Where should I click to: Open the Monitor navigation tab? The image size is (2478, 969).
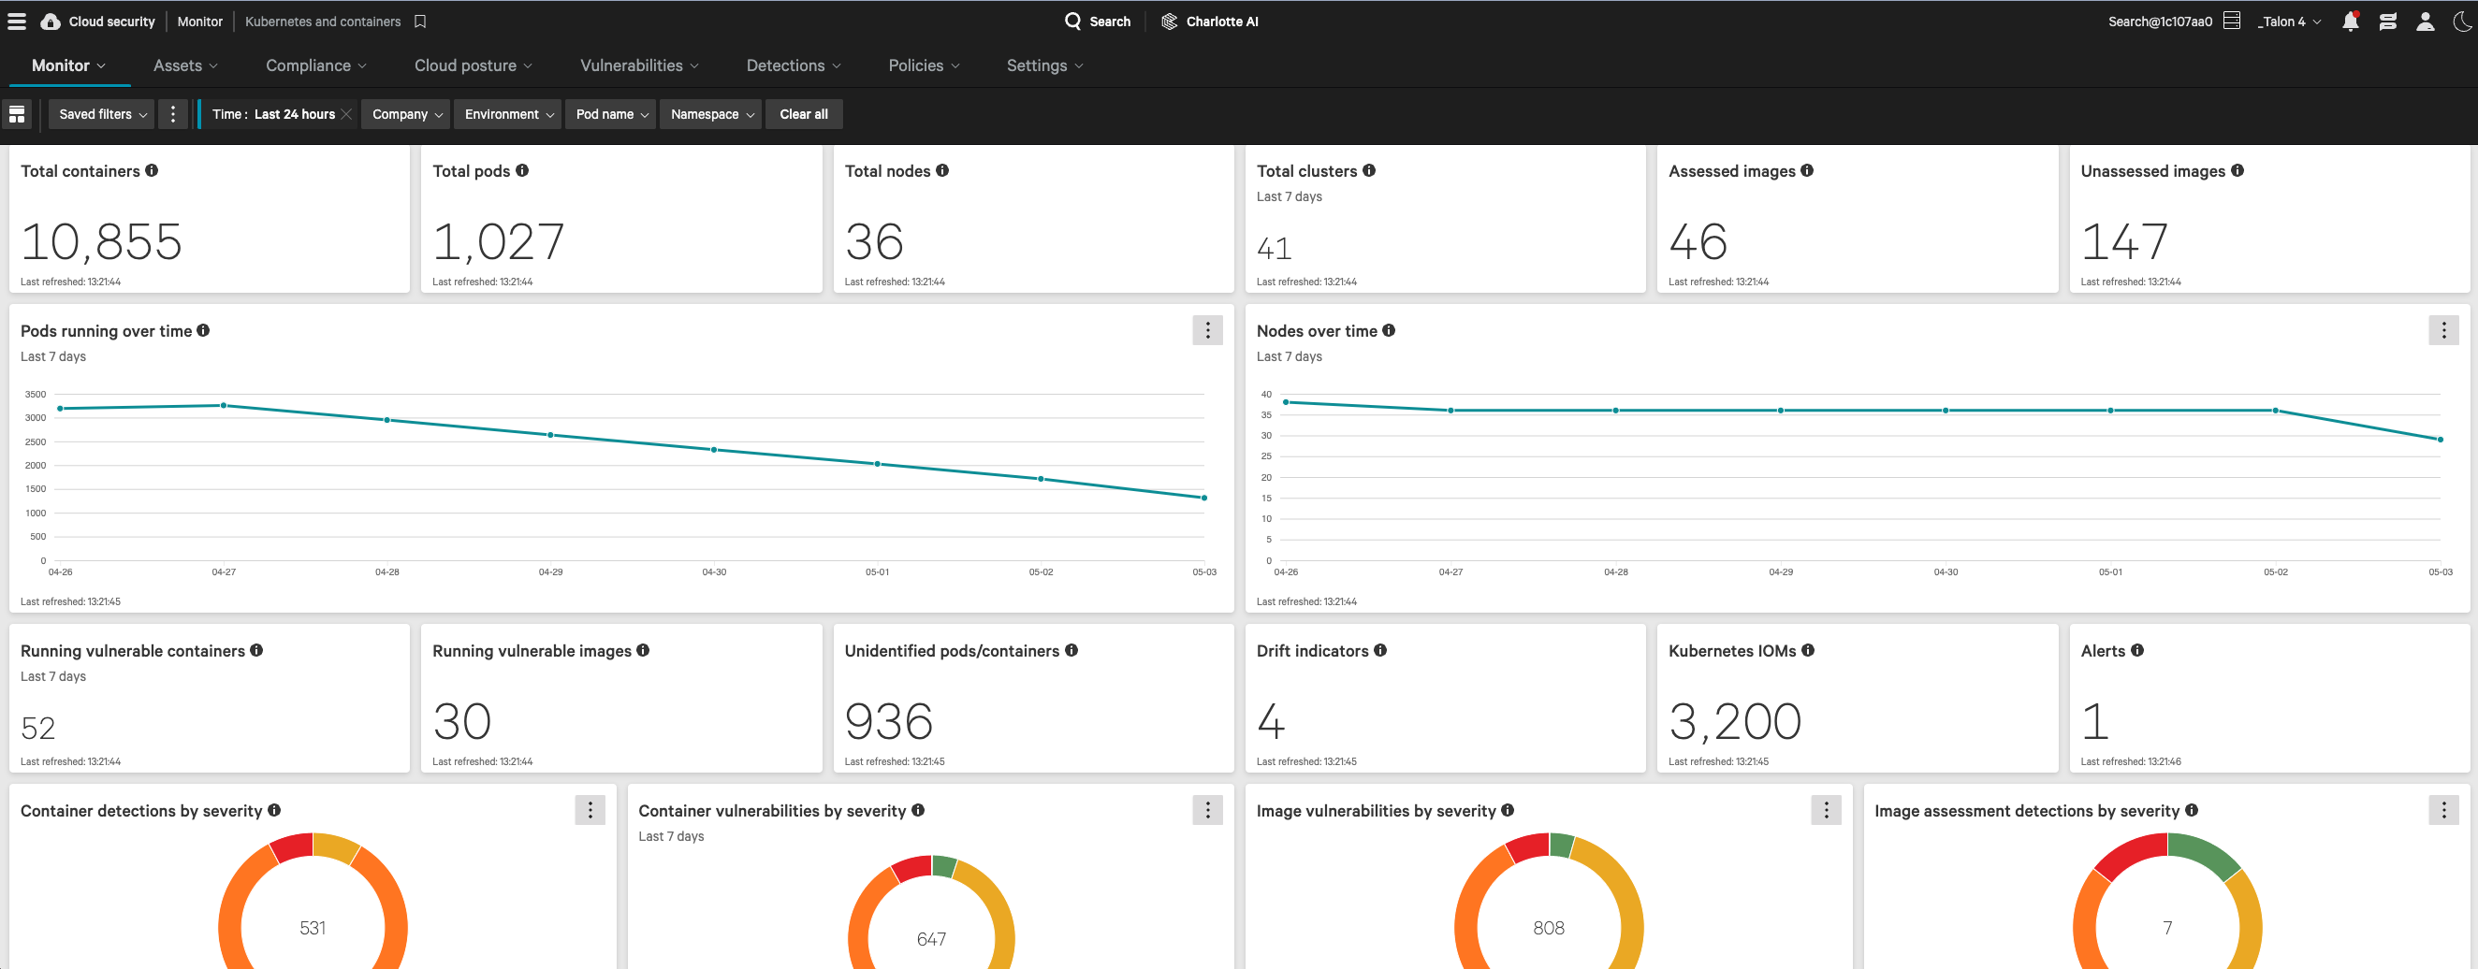point(68,65)
